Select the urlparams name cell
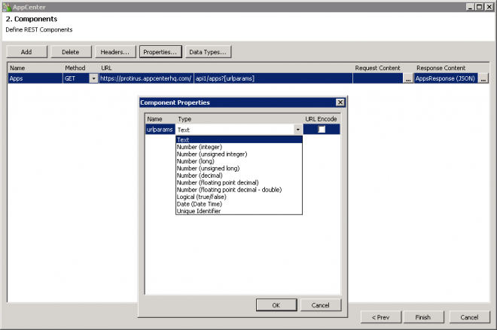 (160, 130)
